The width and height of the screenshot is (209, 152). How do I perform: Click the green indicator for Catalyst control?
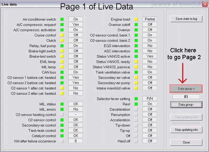(x=62, y=136)
